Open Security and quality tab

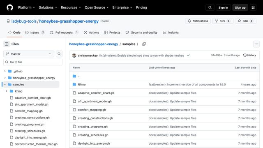(141, 32)
